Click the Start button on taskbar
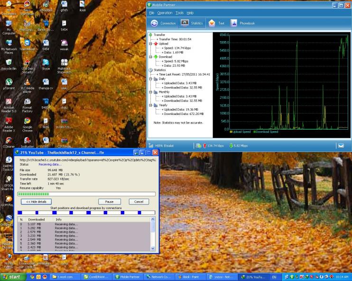This screenshot has height=281, width=352. [13, 277]
